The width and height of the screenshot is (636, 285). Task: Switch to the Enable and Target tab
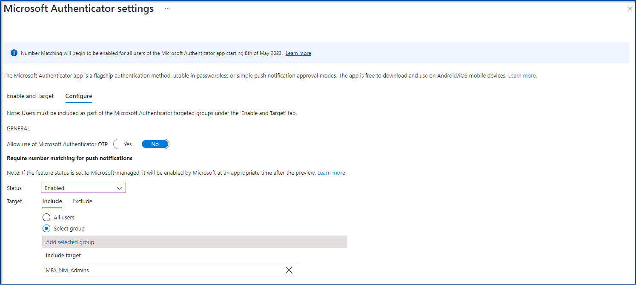[30, 96]
